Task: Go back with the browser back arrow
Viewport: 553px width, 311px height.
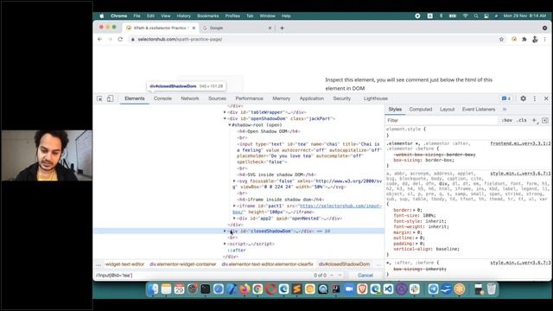Action: pos(100,39)
